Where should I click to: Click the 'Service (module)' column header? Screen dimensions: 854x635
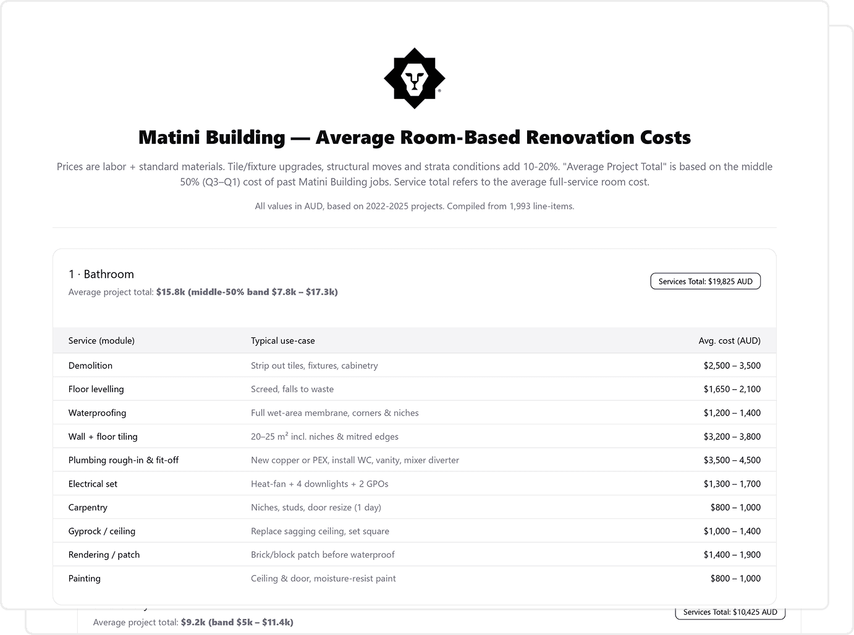click(x=101, y=340)
